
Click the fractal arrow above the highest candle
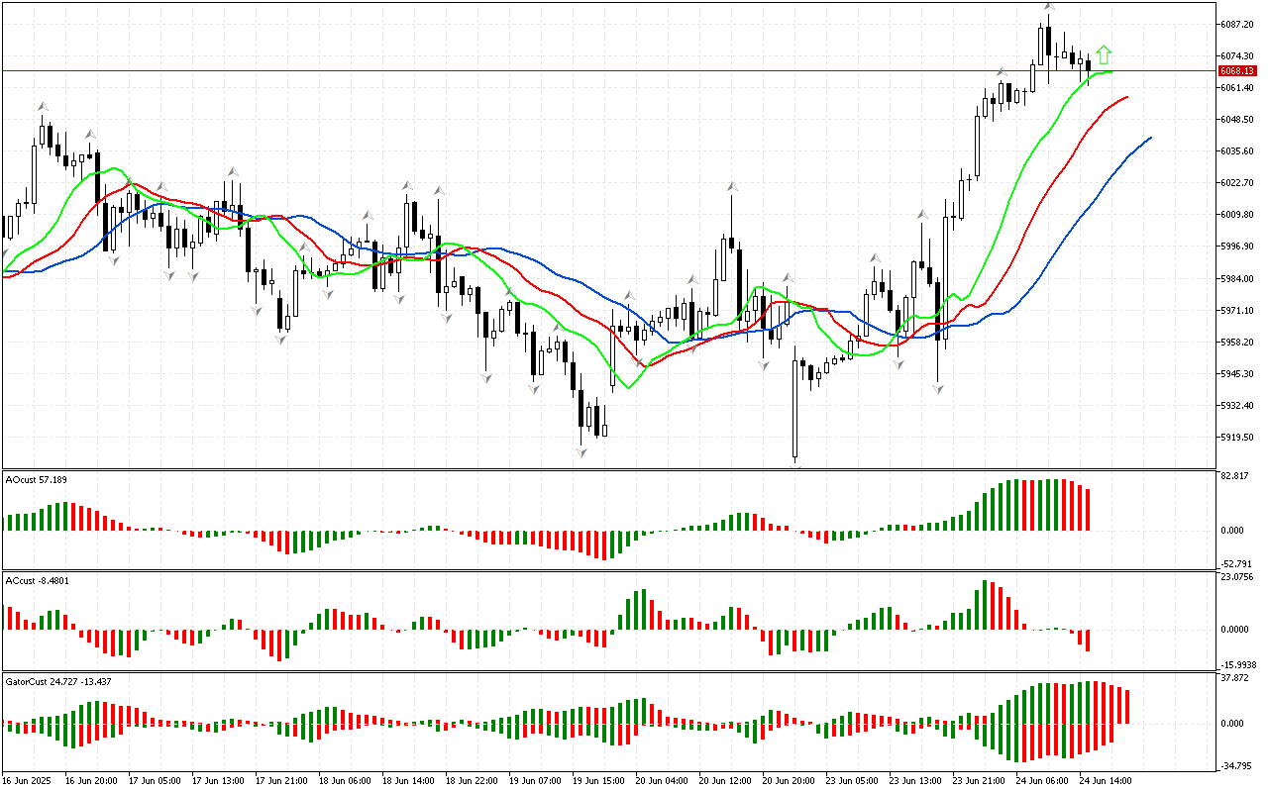[1049, 8]
